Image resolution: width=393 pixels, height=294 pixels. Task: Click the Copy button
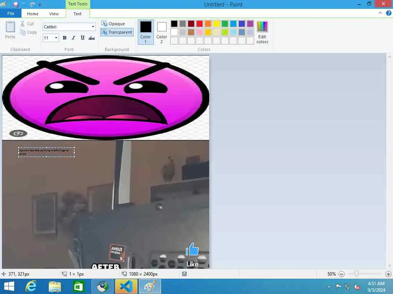[x=28, y=32]
